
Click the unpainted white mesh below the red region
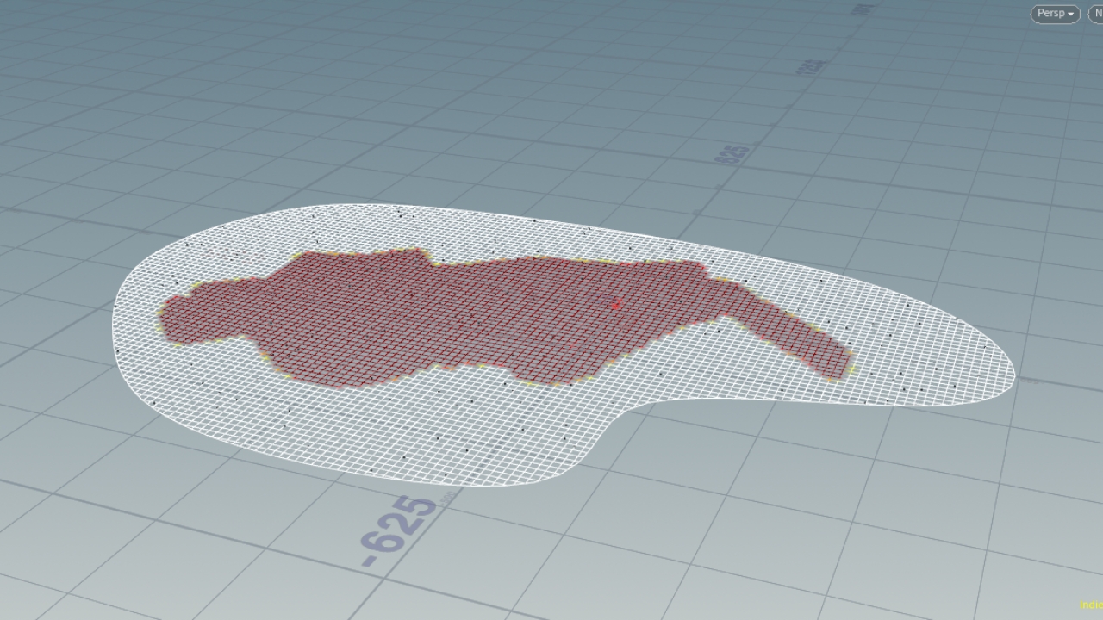click(431, 431)
